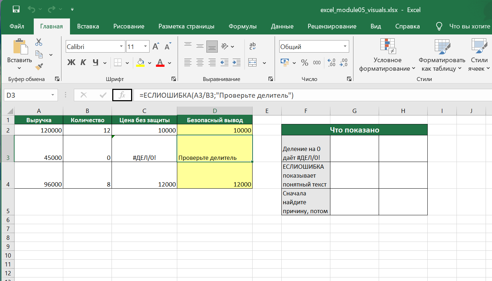
Task: Click Merge and Center icon
Action: (x=253, y=63)
